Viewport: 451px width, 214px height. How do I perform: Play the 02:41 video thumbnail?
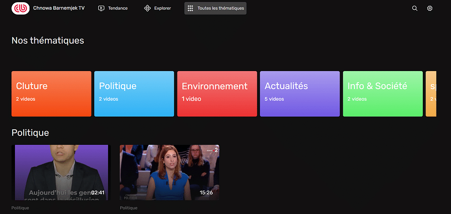pyautogui.click(x=60, y=173)
